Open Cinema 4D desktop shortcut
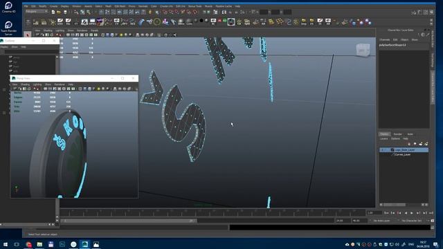The image size is (443, 249). (x=8, y=8)
